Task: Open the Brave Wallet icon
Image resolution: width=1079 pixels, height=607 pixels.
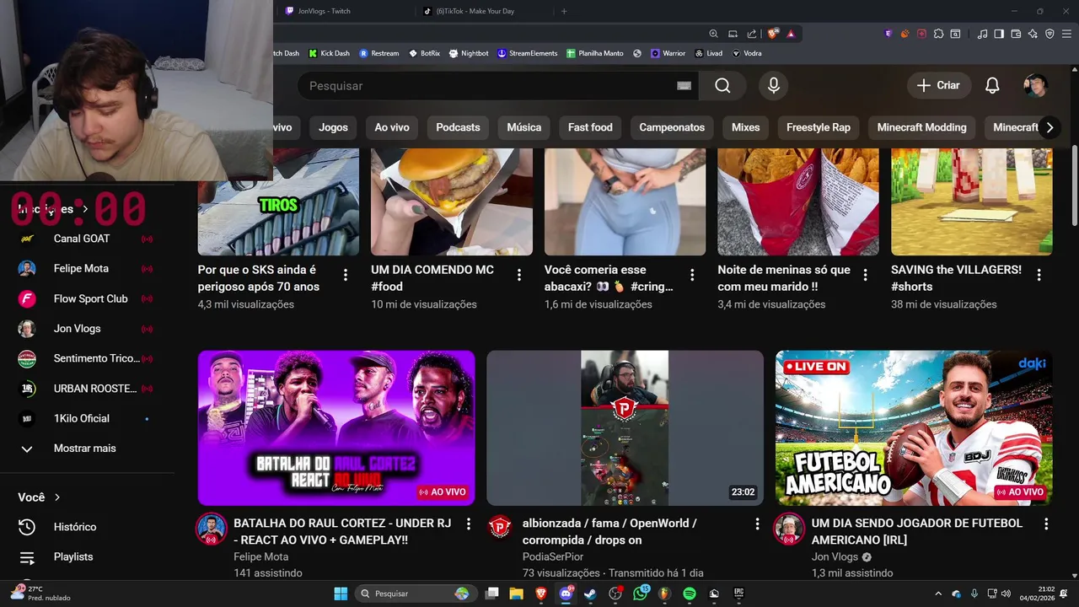Action: click(x=1016, y=34)
